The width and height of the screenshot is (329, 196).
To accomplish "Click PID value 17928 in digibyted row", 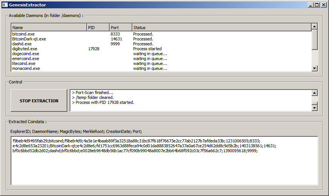I will 93,49.
